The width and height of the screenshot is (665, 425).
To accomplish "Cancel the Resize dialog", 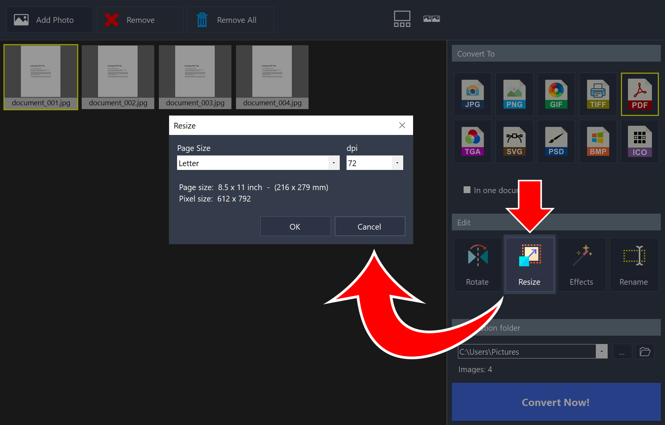I will (370, 227).
